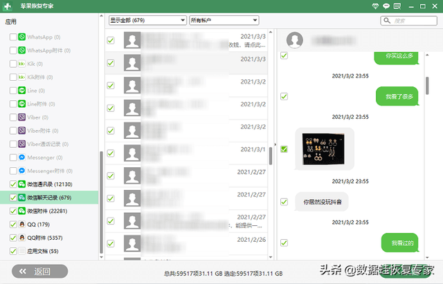The width and height of the screenshot is (443, 284).
Task: Click the 你买这么多 message bubble
Action: point(397,57)
